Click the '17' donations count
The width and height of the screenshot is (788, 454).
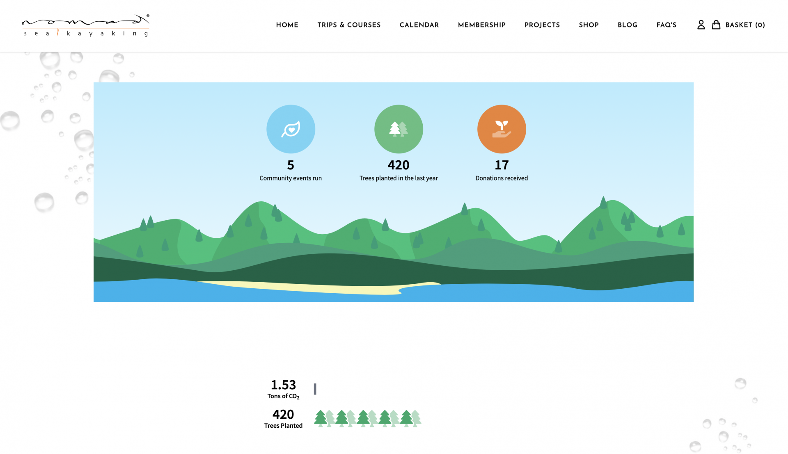coord(502,165)
